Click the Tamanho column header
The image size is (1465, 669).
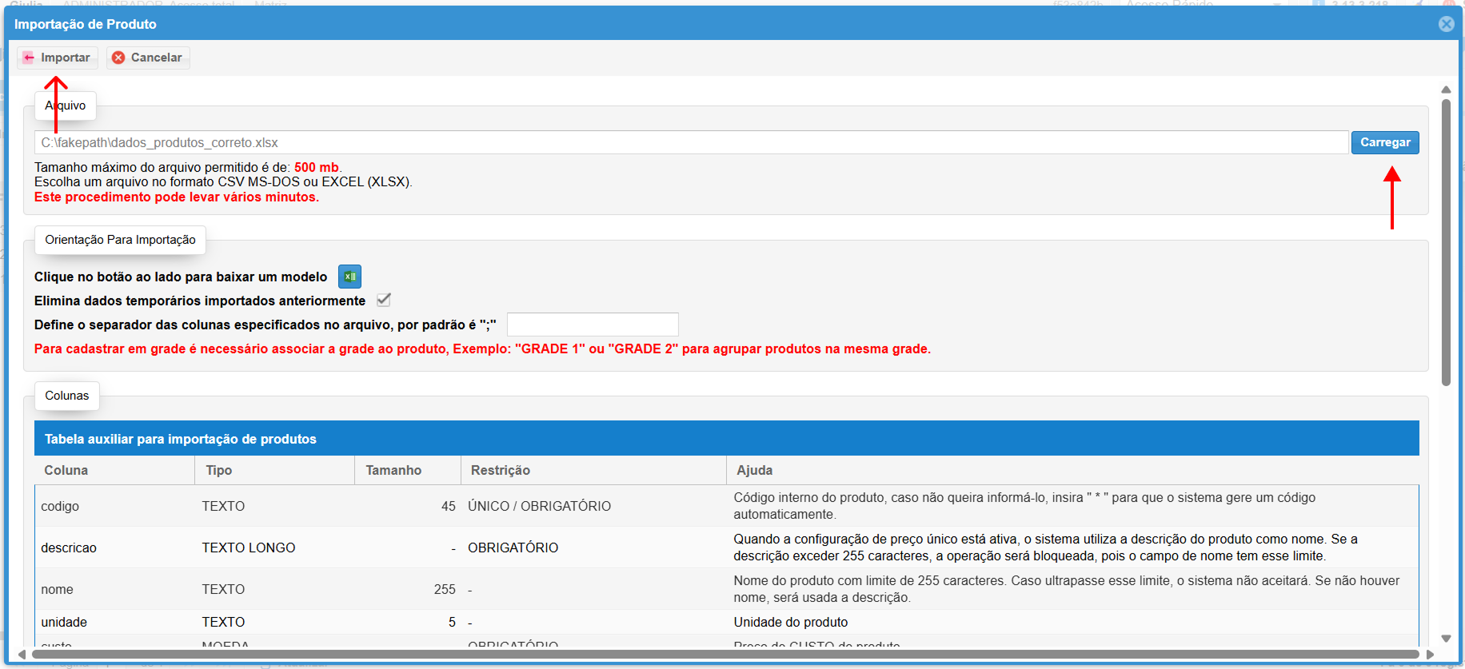[393, 470]
